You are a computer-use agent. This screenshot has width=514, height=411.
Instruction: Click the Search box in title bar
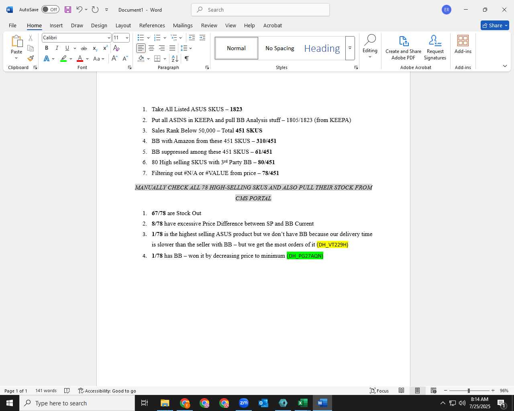pos(260,10)
